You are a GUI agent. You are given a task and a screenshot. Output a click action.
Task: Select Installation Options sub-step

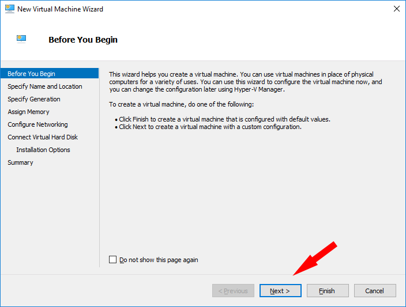[43, 150]
